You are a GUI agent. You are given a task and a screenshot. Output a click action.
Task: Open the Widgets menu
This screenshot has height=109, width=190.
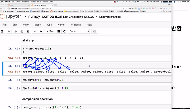[76, 25]
